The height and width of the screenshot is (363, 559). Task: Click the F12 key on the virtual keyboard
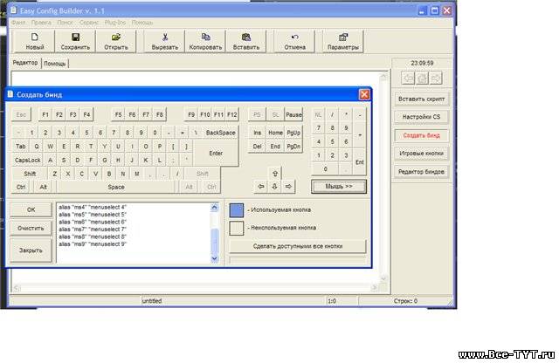click(x=232, y=114)
